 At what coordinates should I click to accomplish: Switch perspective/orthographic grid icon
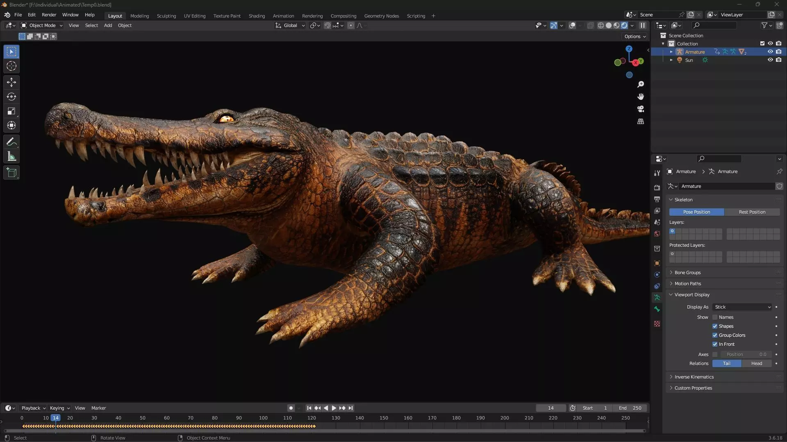tap(641, 122)
